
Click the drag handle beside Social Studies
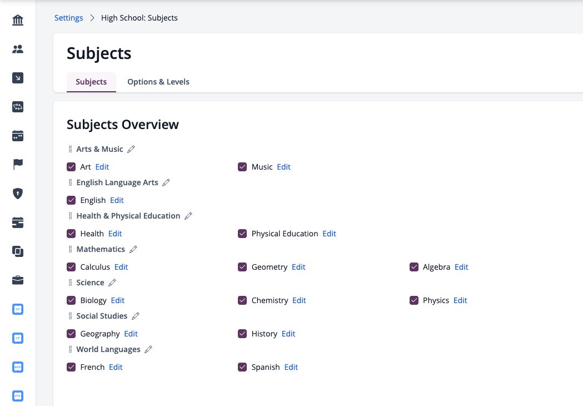pos(70,316)
